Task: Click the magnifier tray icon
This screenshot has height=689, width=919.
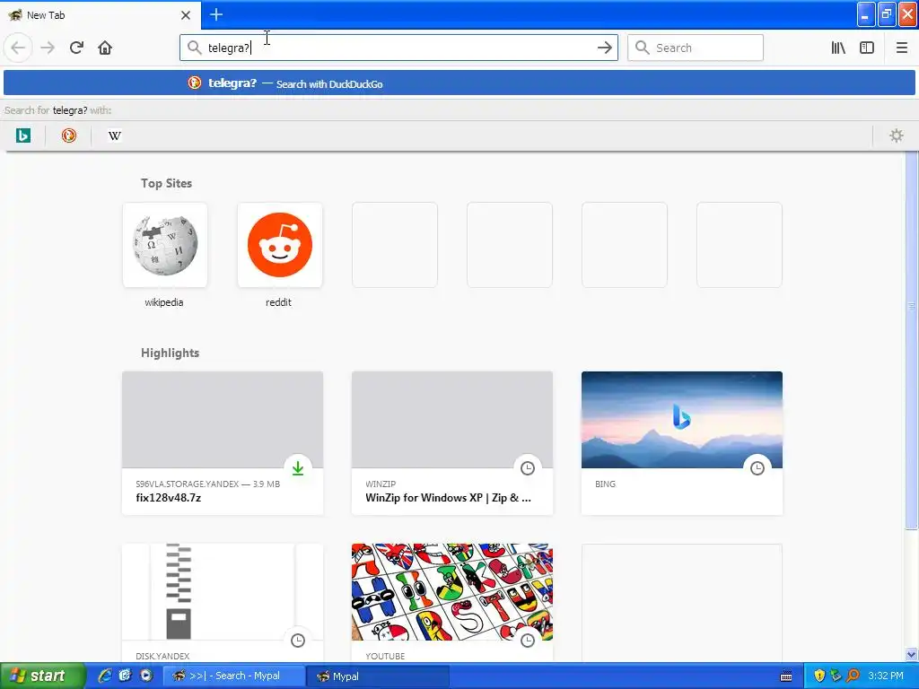Action: point(853,676)
